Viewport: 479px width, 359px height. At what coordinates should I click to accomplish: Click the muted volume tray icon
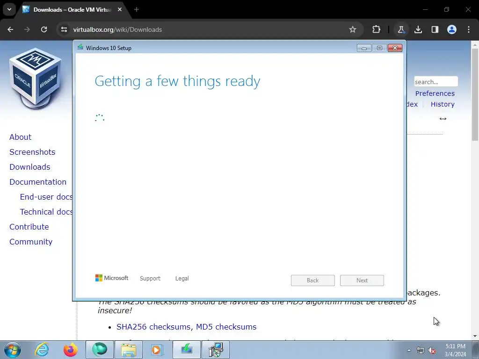pyautogui.click(x=432, y=351)
